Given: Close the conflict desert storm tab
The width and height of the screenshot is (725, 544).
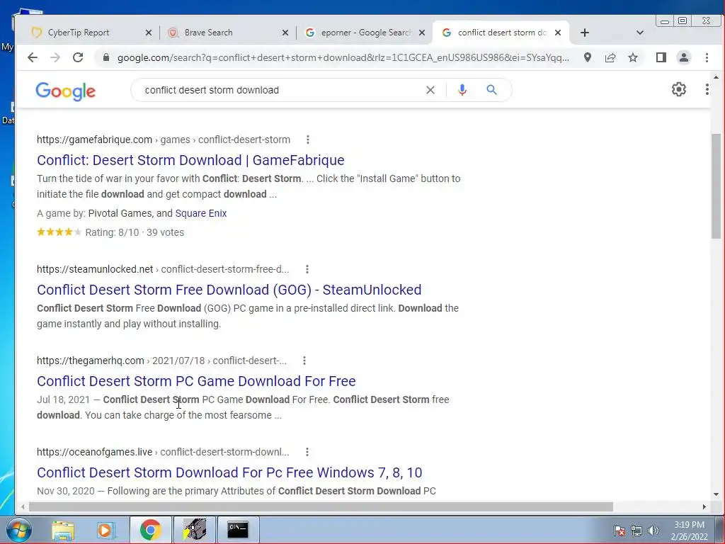Looking at the screenshot, I should point(558,33).
